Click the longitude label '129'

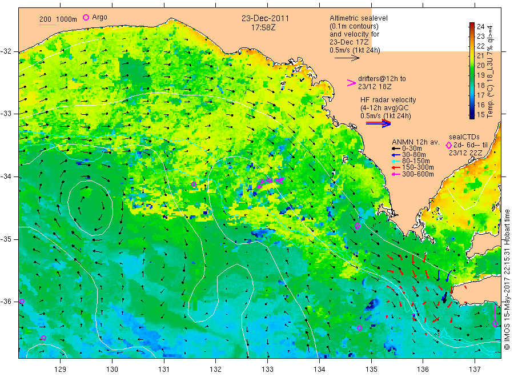tap(61, 370)
